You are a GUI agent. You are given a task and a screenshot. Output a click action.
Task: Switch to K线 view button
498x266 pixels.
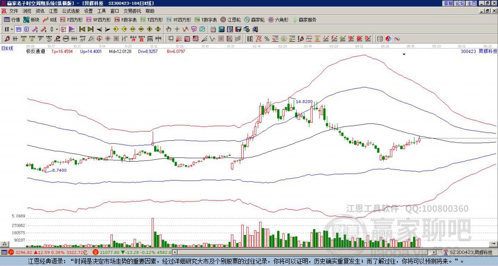[x=50, y=19]
